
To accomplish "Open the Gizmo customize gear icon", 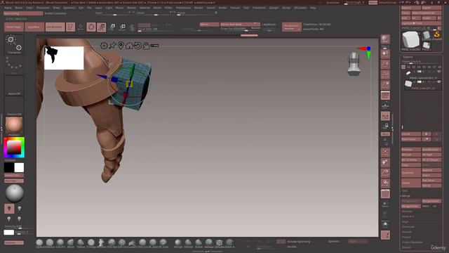I will point(104,46).
